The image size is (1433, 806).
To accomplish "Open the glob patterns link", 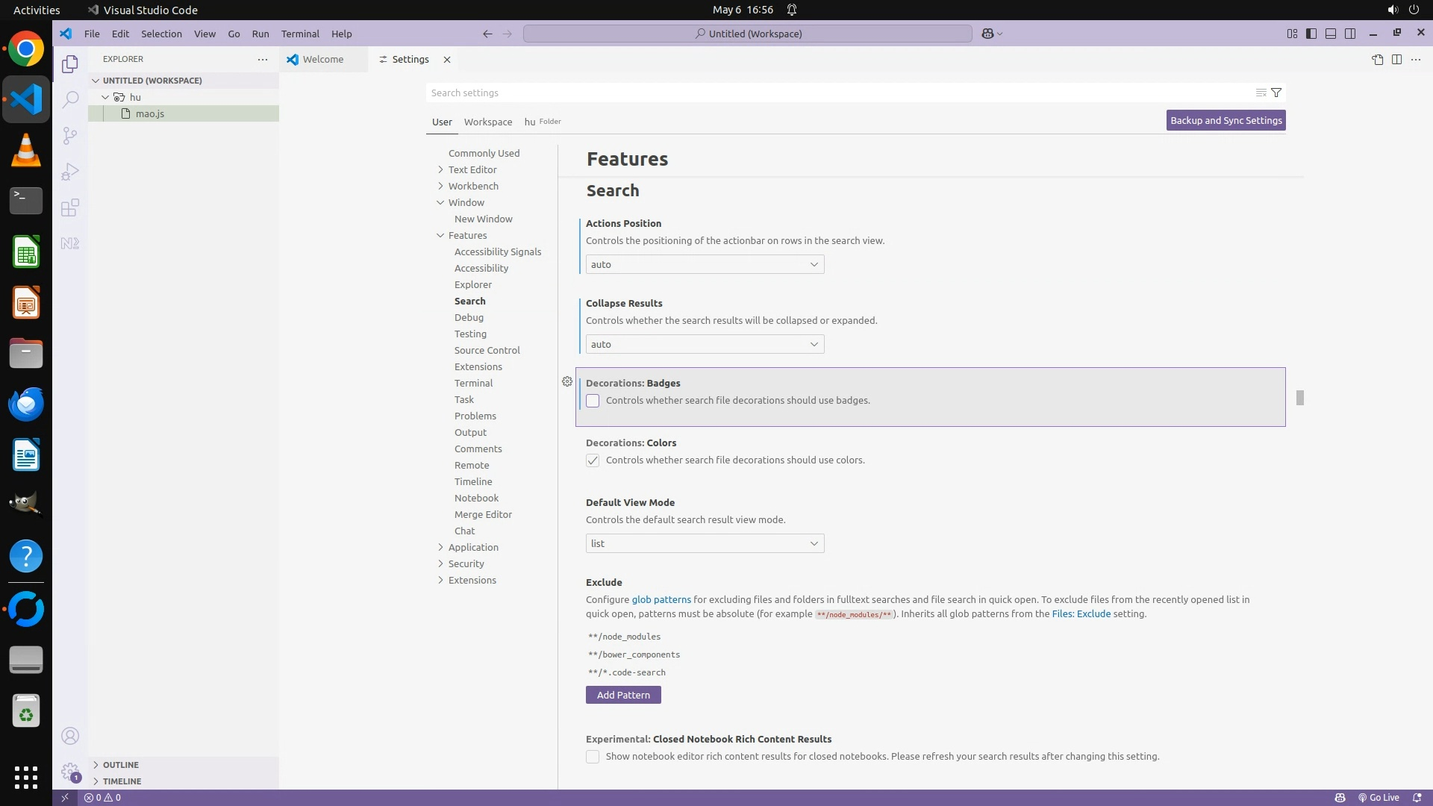I will 661,599.
